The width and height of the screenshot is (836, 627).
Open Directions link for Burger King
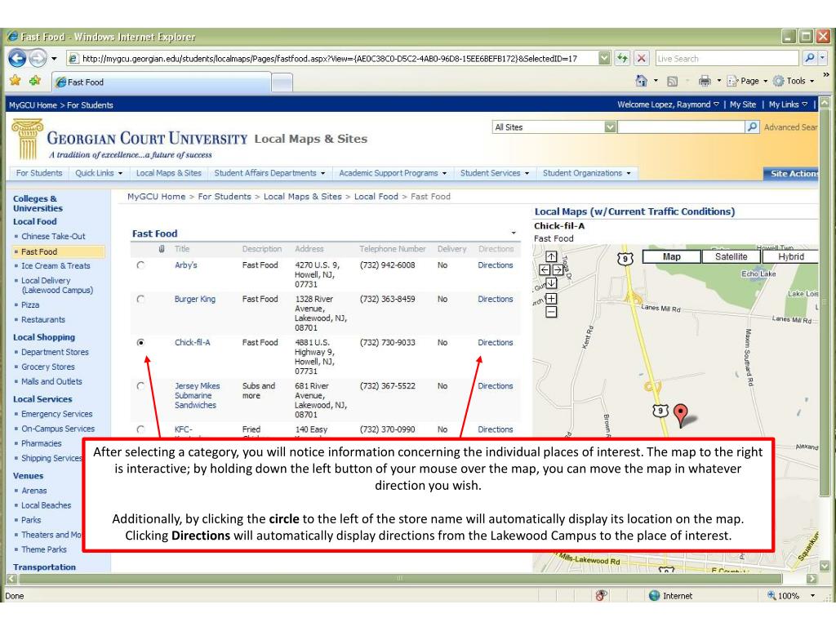point(496,299)
